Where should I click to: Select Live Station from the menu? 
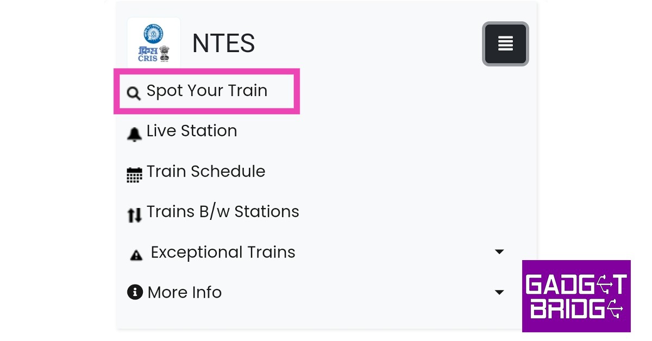(192, 131)
